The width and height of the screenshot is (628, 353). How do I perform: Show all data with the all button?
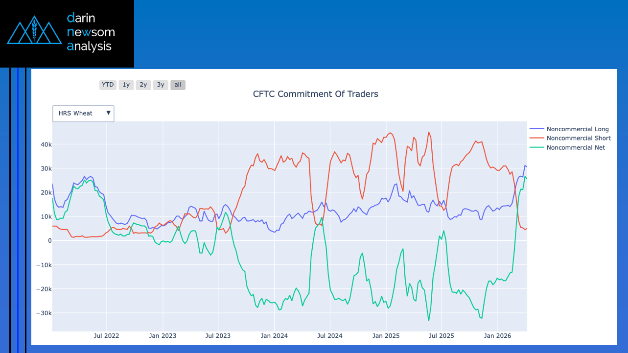[178, 85]
